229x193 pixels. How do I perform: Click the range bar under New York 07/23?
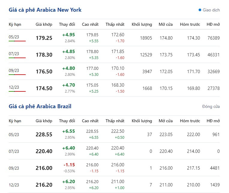(x=17, y=58)
